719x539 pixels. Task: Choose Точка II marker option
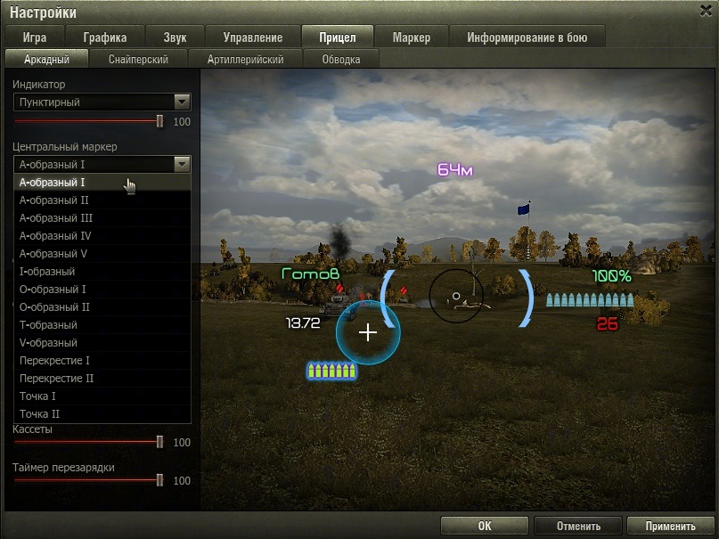point(102,414)
